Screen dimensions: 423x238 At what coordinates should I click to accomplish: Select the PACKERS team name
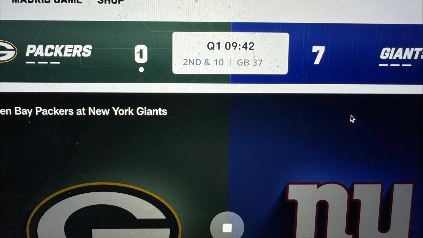pyautogui.click(x=59, y=51)
